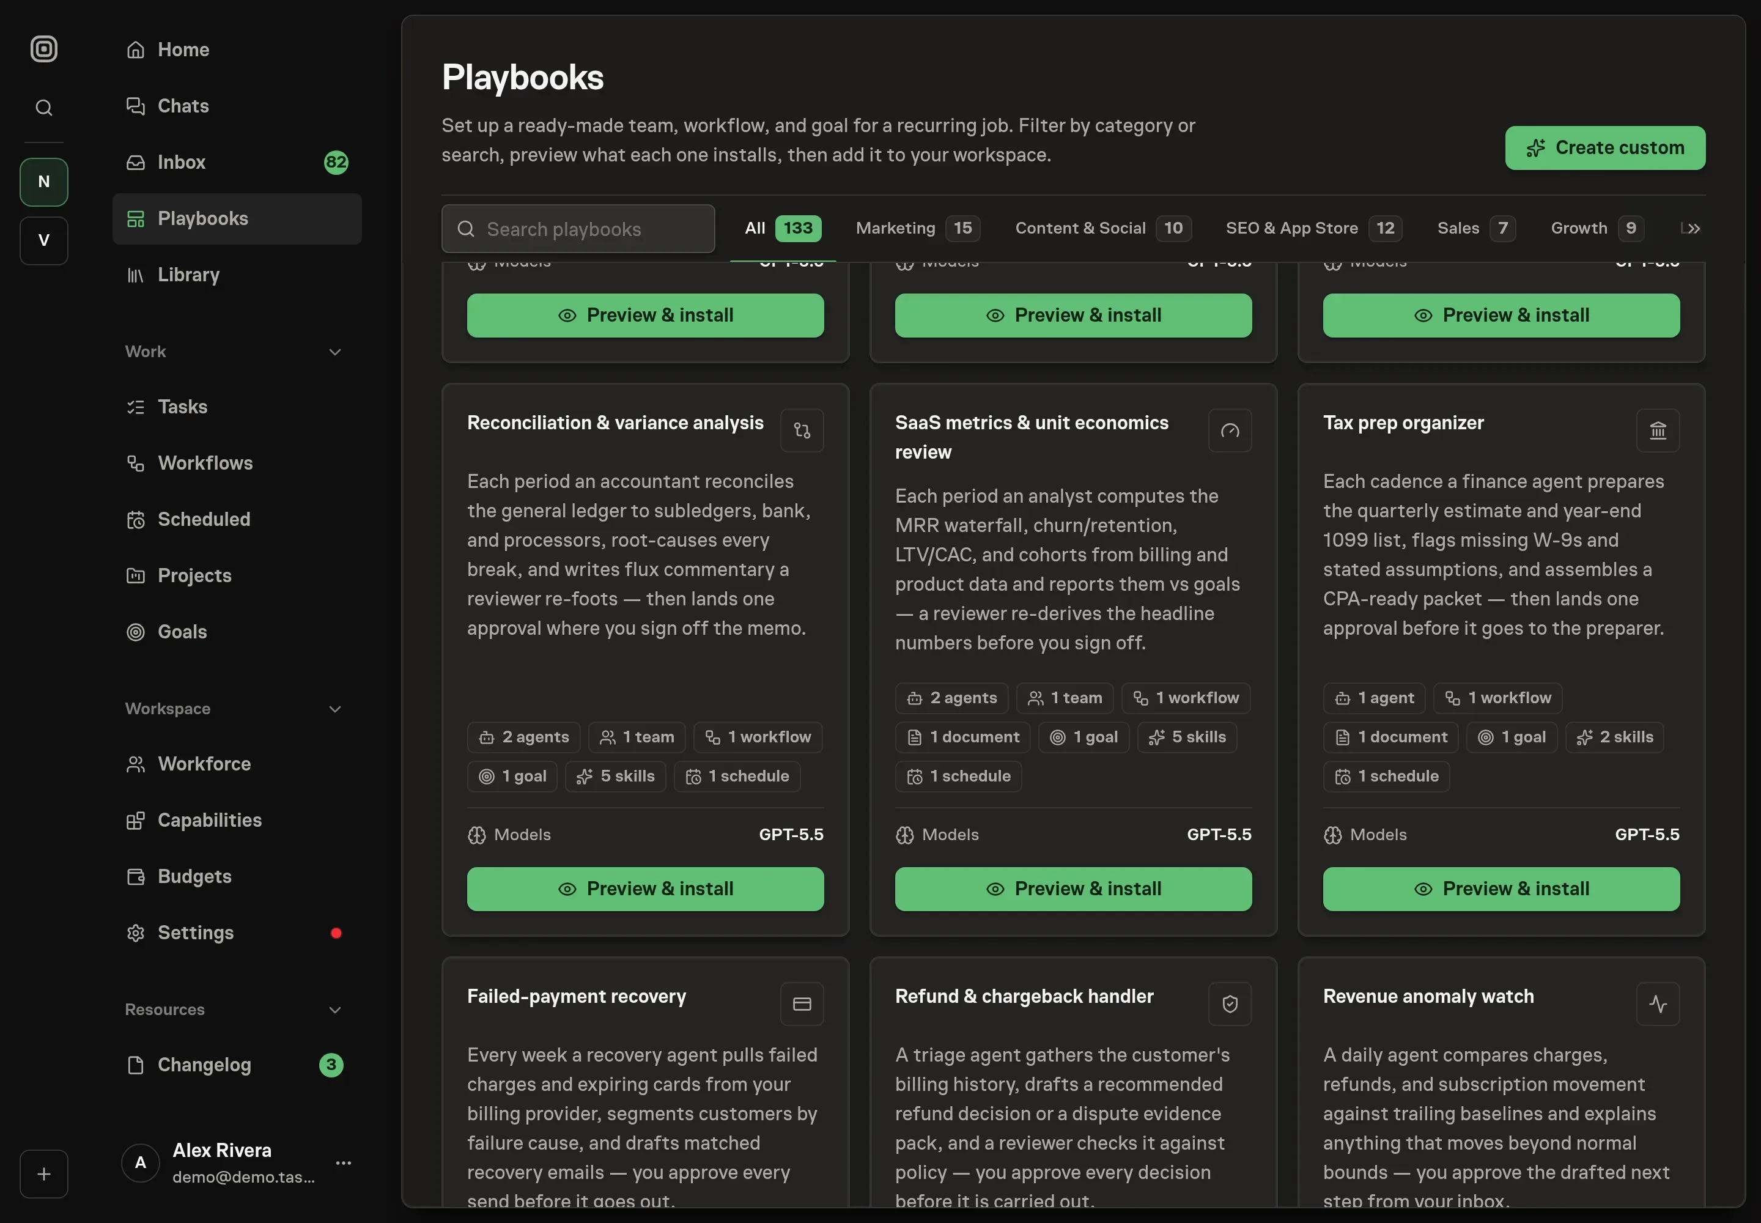Click Tax prep organizer bank icon
The width and height of the screenshot is (1761, 1223).
coord(1658,430)
